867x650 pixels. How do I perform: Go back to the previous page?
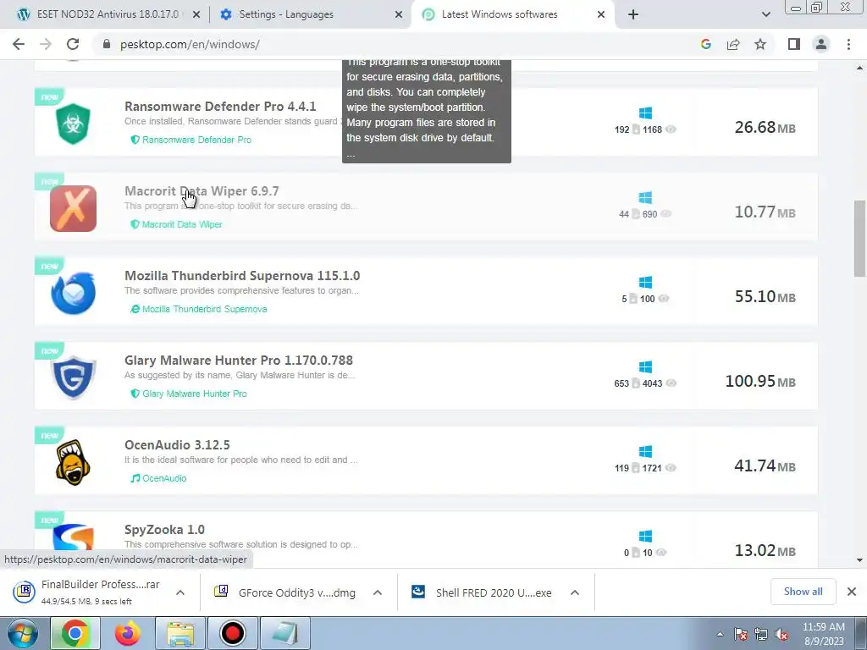point(19,44)
